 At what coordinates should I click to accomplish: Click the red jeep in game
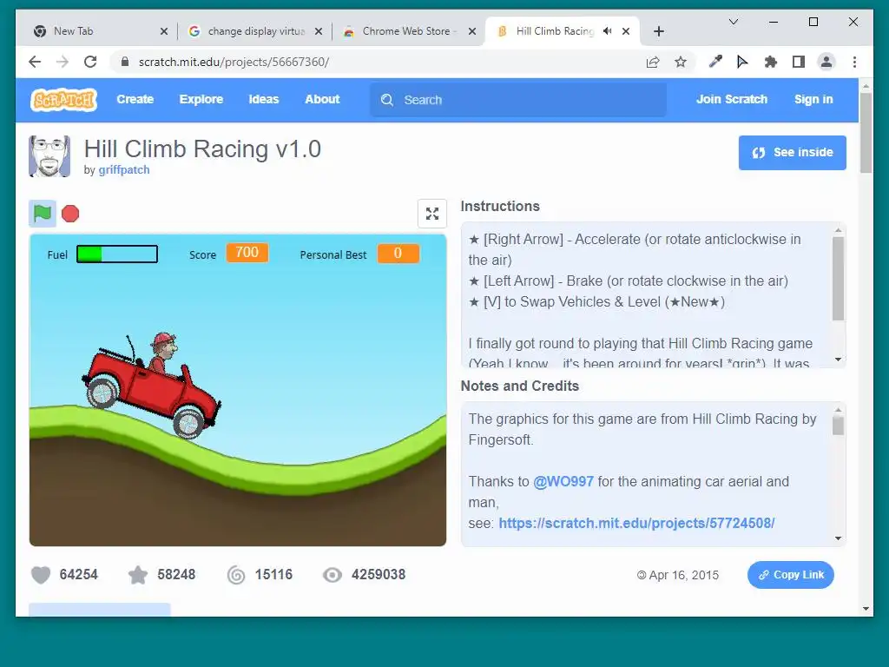point(152,386)
